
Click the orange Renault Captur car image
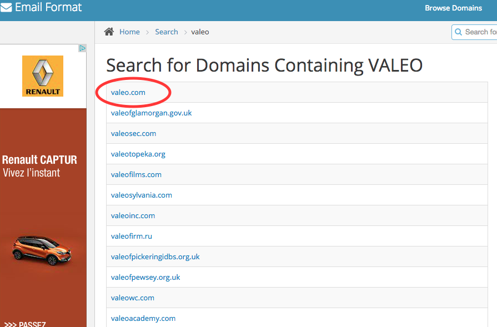[x=42, y=250]
